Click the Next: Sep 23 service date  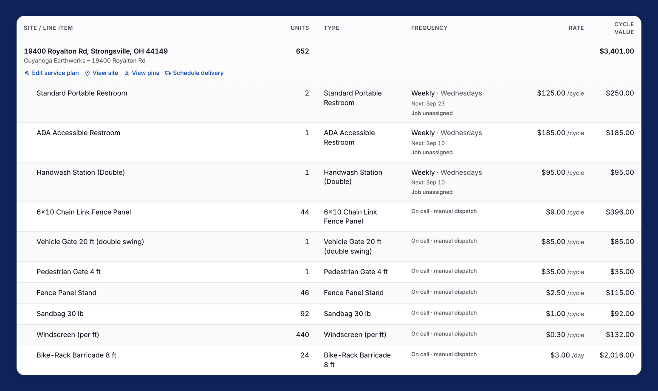(x=428, y=104)
